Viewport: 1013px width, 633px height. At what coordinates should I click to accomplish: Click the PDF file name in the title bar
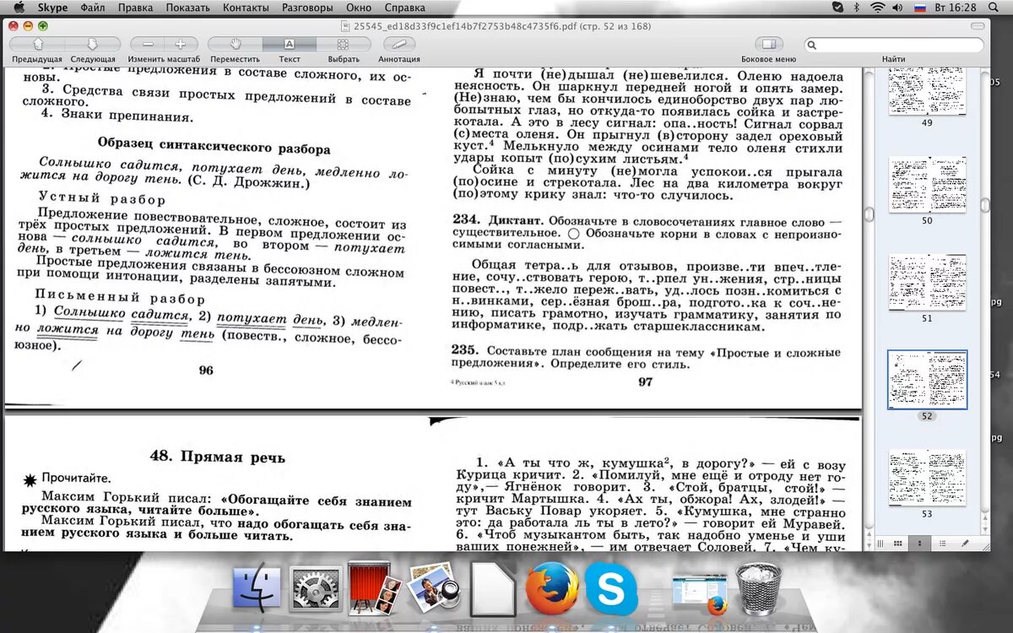coord(501,26)
